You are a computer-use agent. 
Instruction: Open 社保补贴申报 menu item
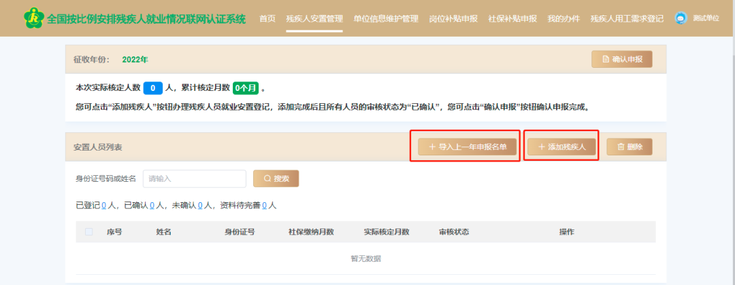pos(512,18)
